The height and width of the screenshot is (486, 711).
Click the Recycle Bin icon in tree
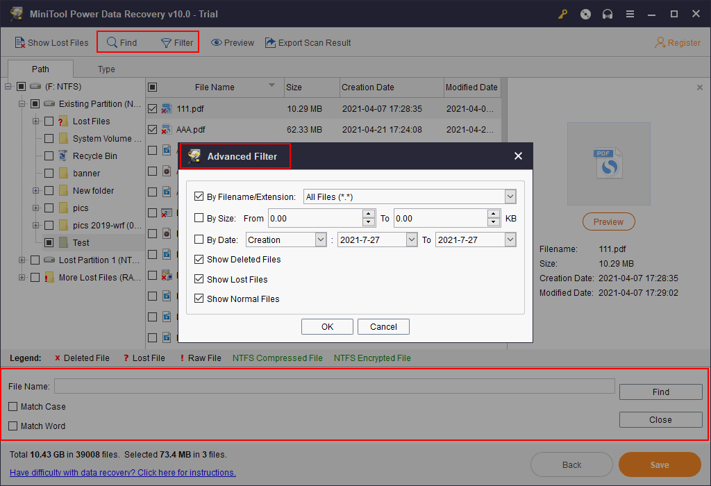pyautogui.click(x=63, y=156)
